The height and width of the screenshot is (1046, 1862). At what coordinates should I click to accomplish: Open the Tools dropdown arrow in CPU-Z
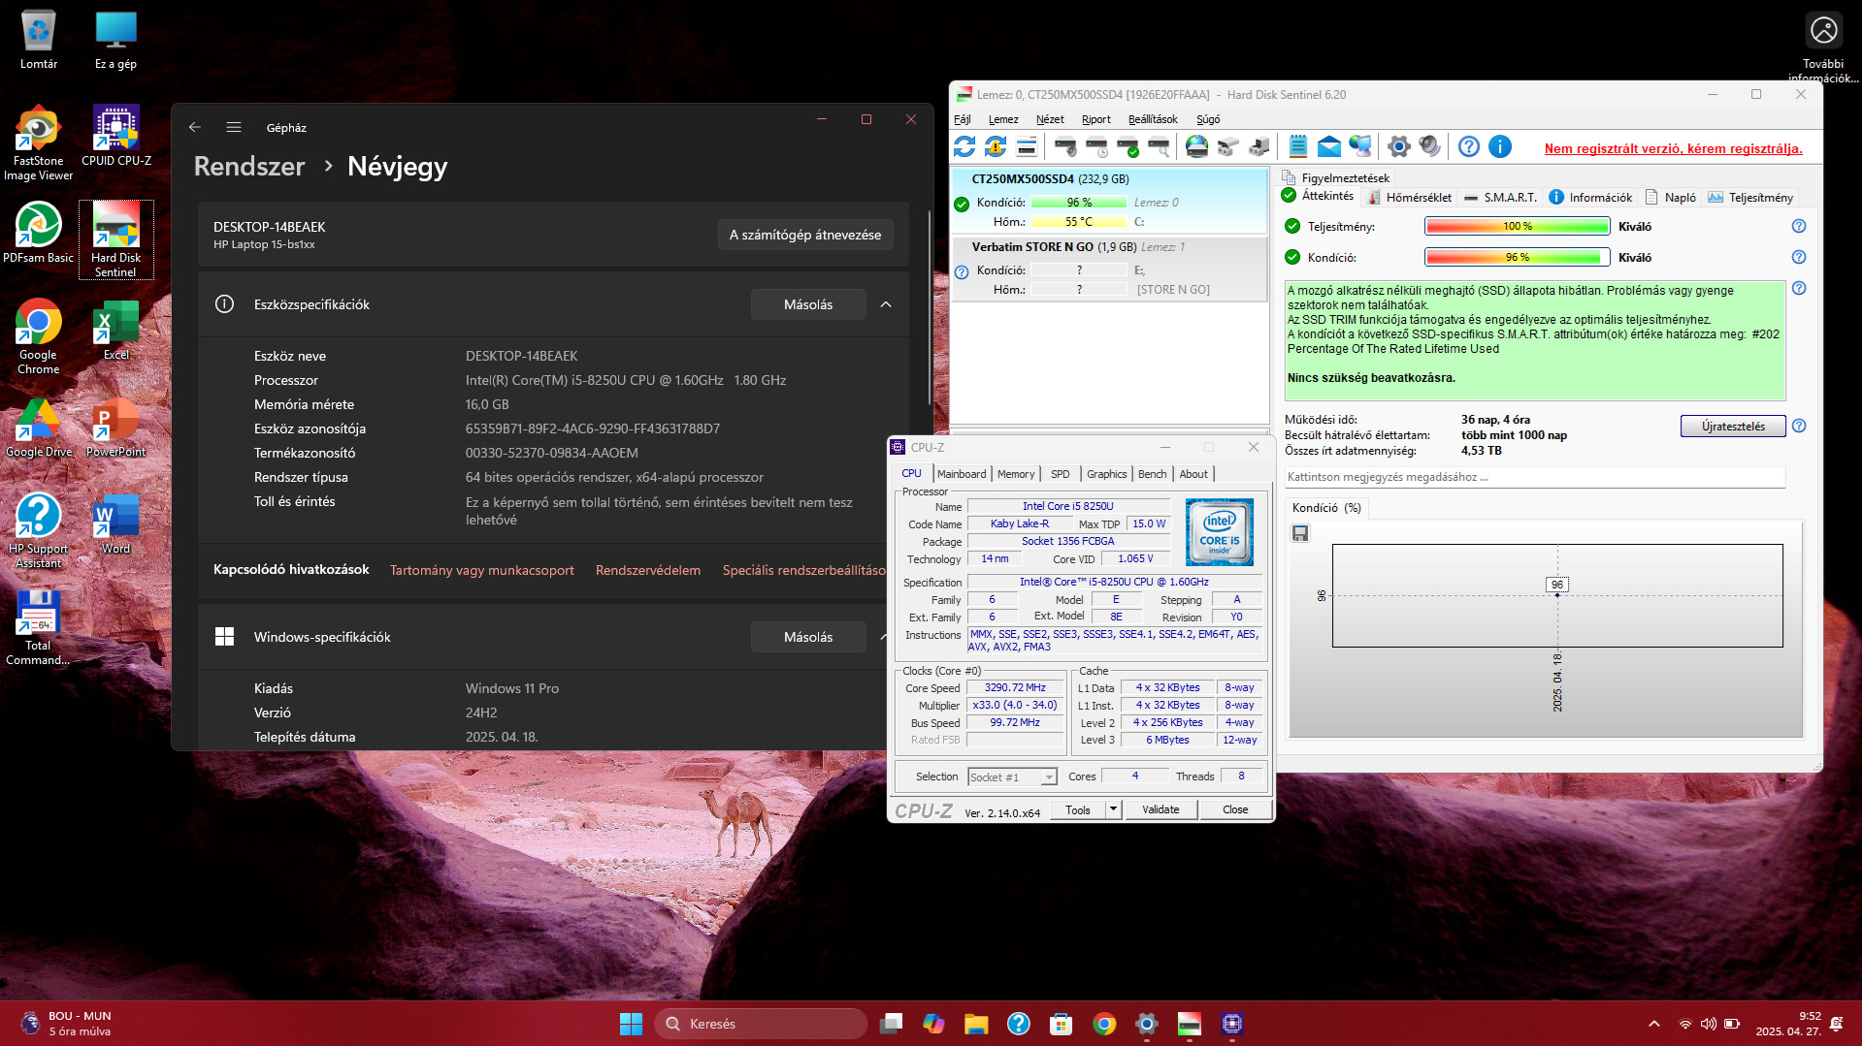point(1113,809)
